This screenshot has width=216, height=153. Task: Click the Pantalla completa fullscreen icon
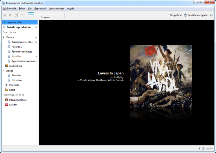tap(186, 15)
